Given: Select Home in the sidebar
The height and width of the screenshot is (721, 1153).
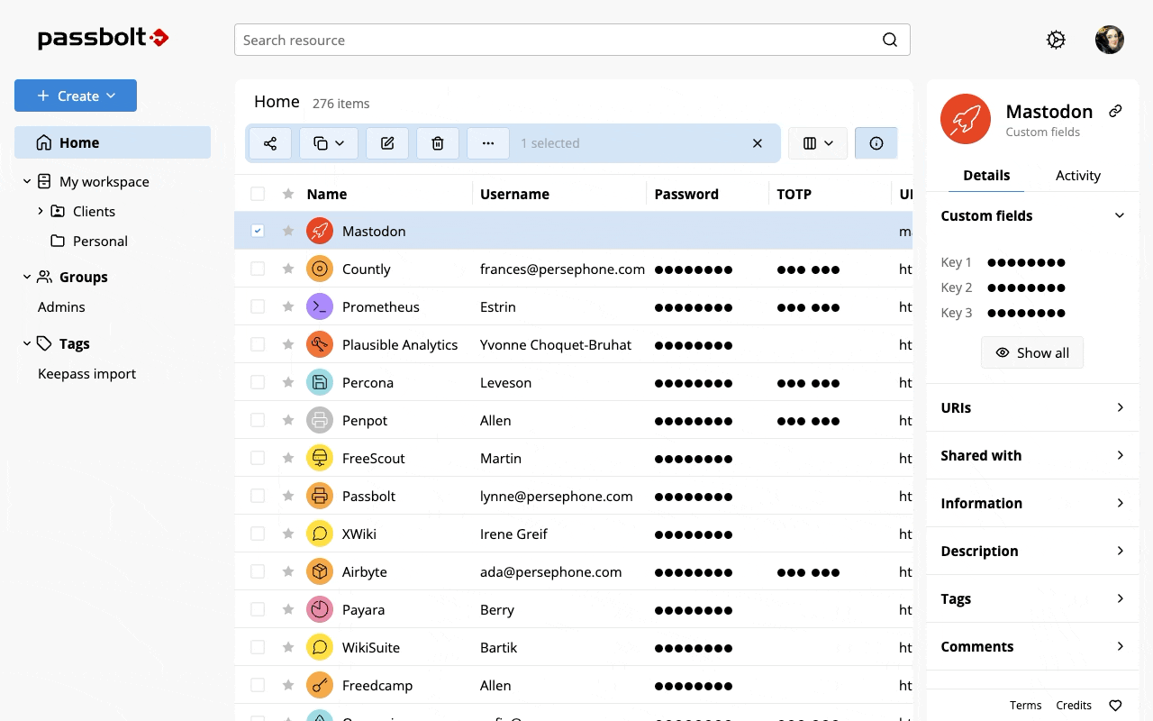Looking at the screenshot, I should [113, 142].
